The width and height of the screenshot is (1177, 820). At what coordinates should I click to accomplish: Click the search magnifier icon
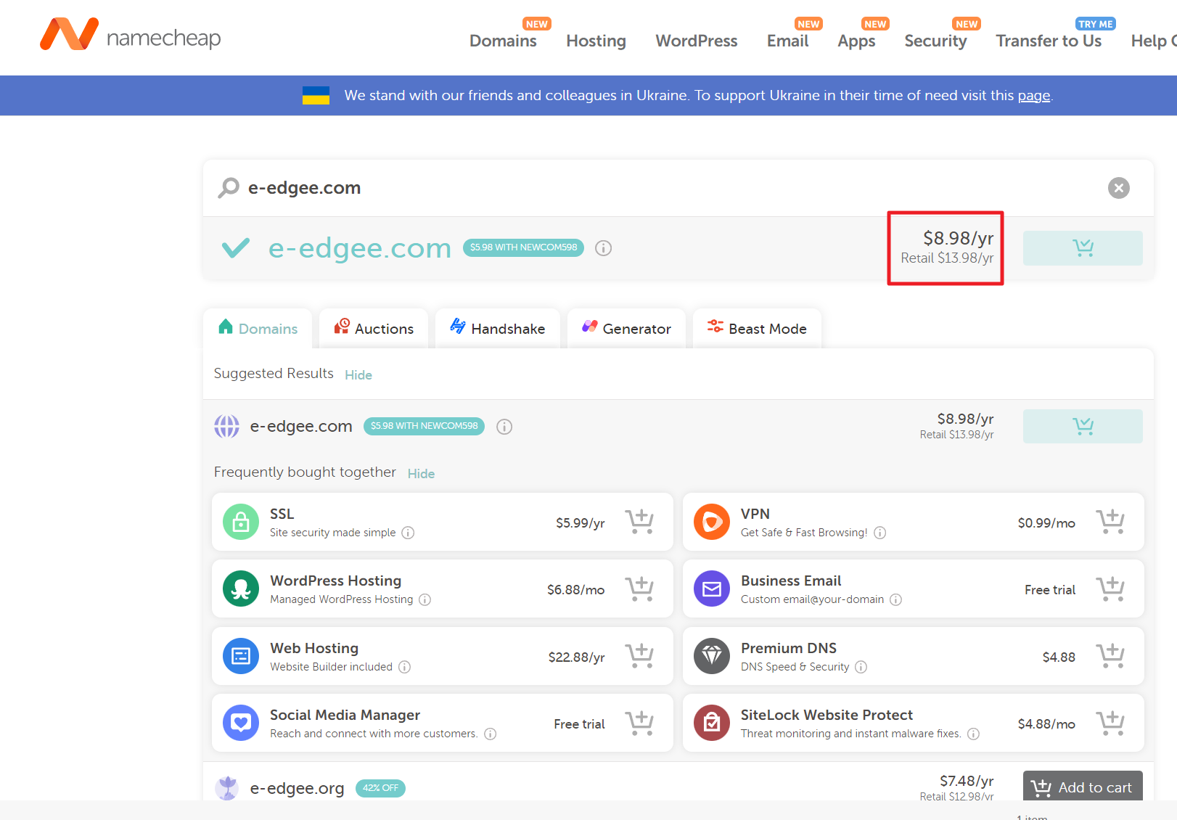pyautogui.click(x=229, y=188)
